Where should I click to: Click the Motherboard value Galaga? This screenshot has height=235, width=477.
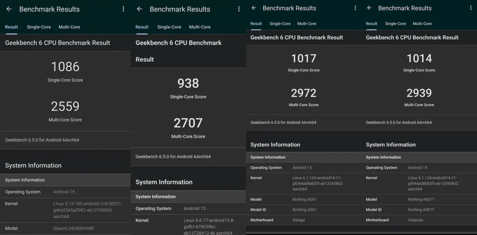[x=299, y=220]
